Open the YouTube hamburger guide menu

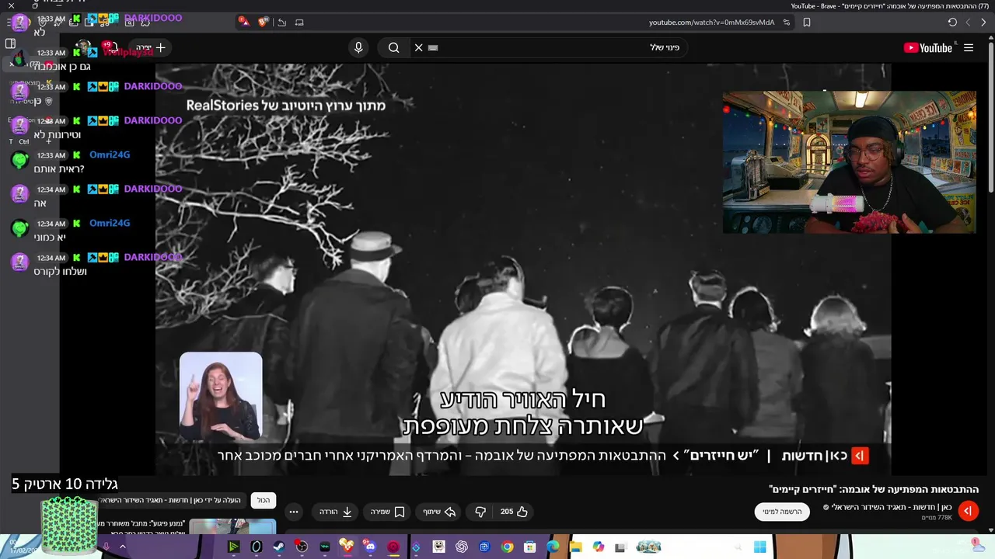[x=969, y=47]
